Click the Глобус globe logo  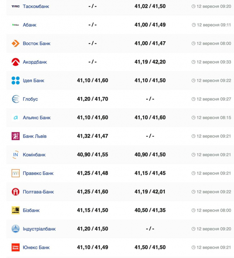click(16, 99)
